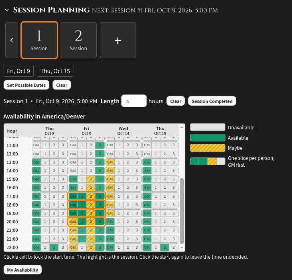Click the Hour column header

point(12,131)
